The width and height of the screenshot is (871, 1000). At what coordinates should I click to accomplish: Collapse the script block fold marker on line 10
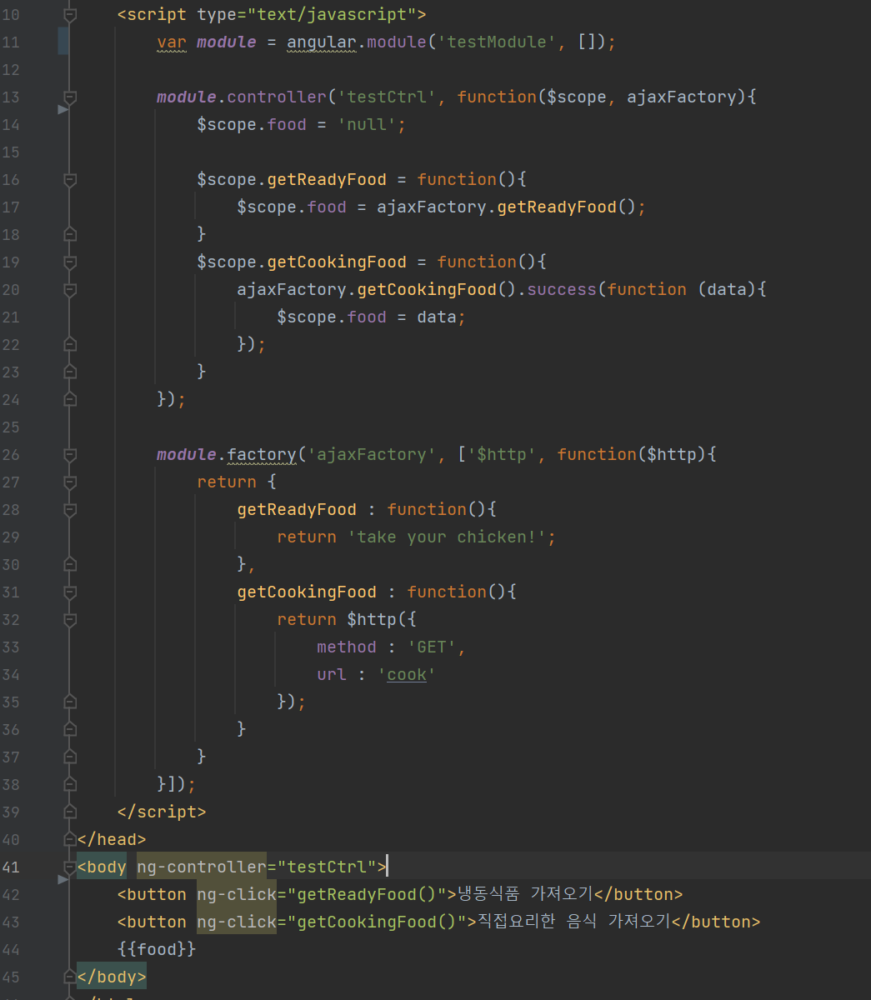click(70, 14)
